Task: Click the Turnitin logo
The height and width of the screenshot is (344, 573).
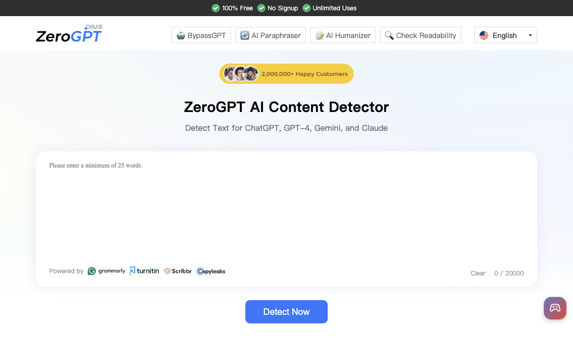Action: pyautogui.click(x=144, y=271)
